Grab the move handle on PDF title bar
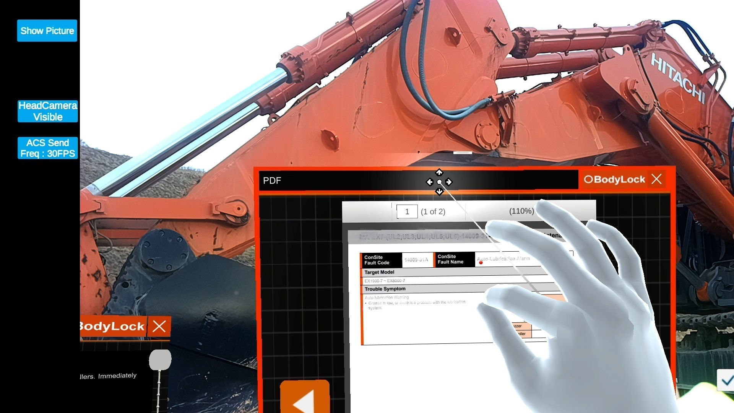 [x=439, y=182]
